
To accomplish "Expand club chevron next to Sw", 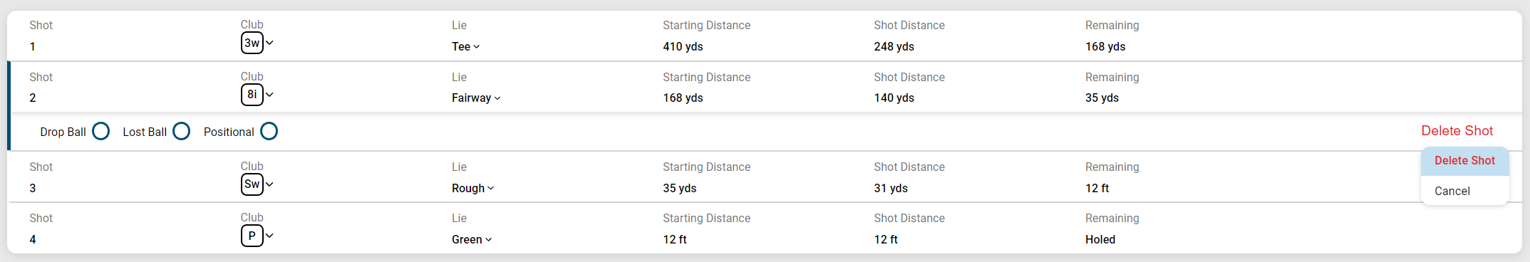I will [269, 184].
